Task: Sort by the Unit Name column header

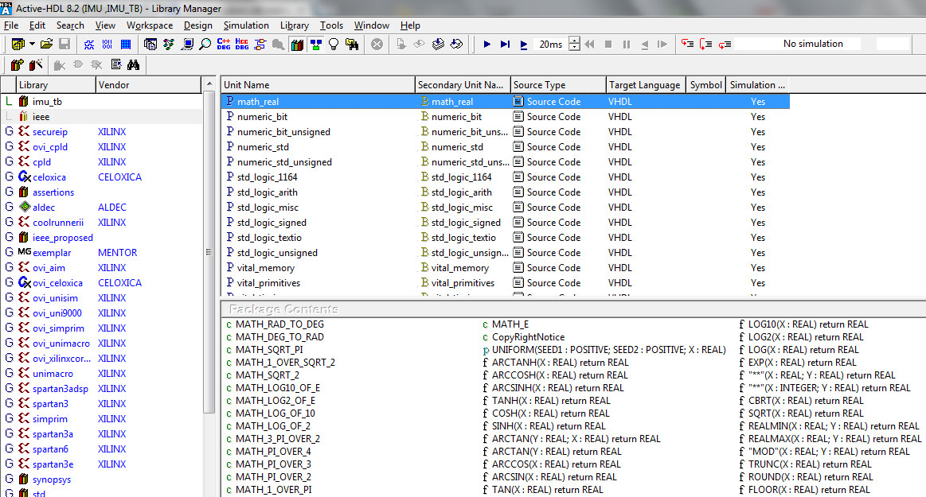Action: tap(318, 85)
